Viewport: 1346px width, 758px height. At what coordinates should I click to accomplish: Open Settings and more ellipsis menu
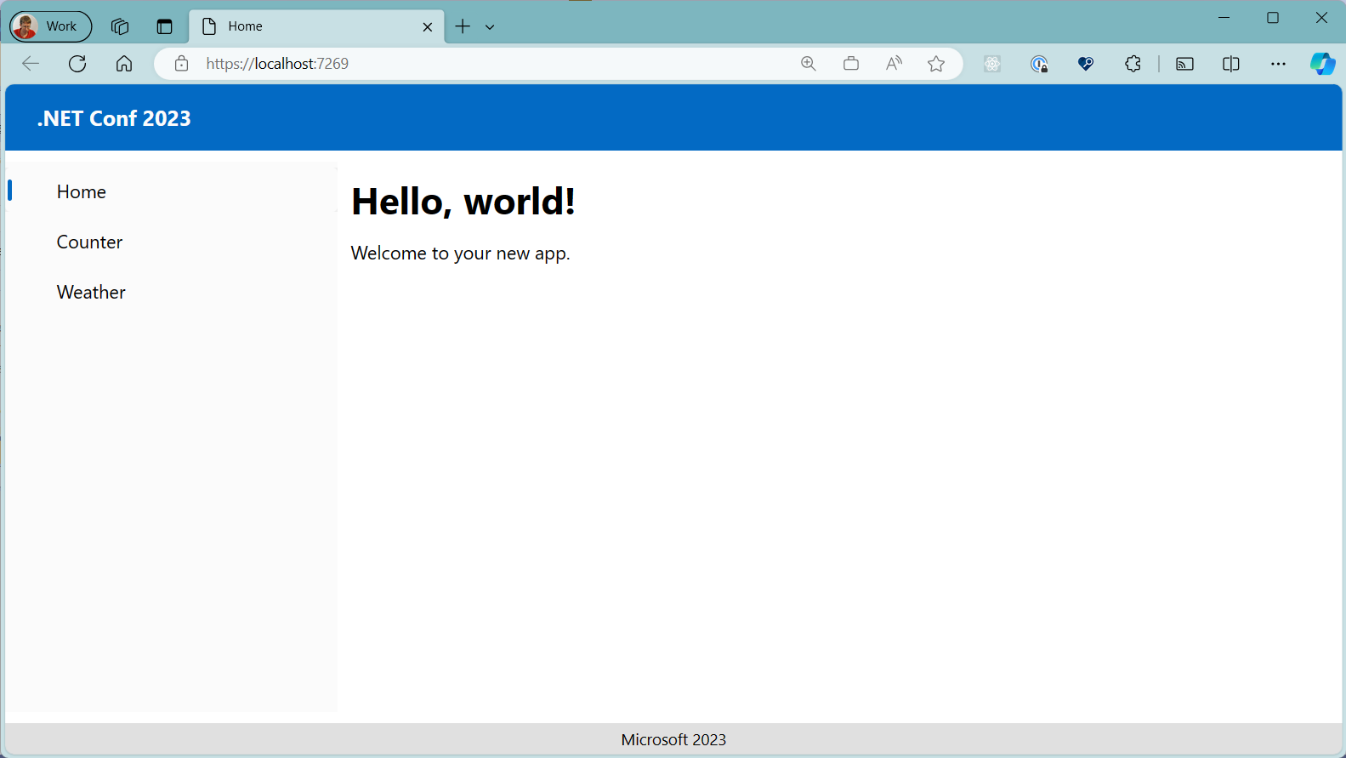(1278, 64)
